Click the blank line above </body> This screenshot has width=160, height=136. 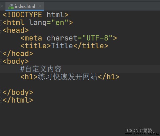[80, 85]
